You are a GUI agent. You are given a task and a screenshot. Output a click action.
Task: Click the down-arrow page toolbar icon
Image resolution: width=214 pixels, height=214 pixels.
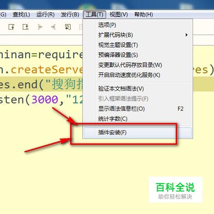tap(25, 27)
